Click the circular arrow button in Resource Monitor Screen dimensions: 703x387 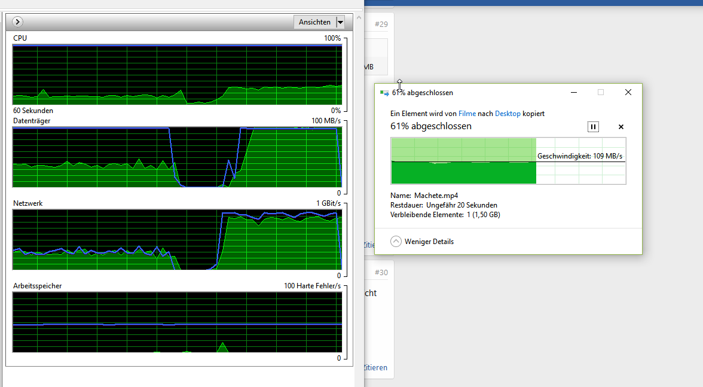click(x=17, y=22)
